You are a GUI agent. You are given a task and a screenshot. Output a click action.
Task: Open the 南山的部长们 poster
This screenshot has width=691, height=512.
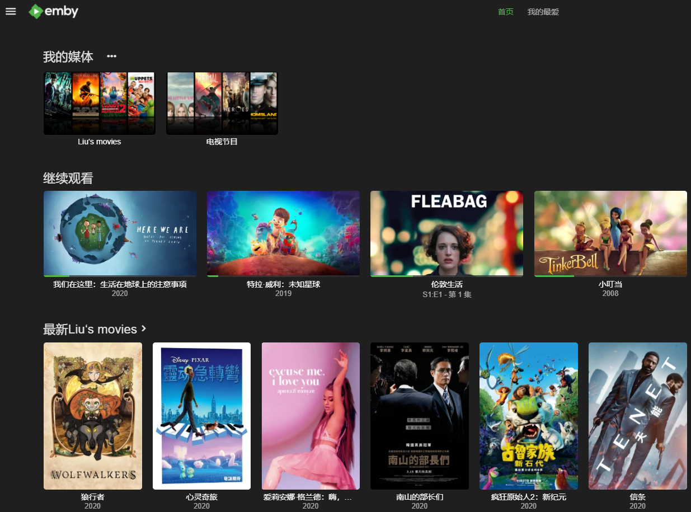[x=419, y=416]
